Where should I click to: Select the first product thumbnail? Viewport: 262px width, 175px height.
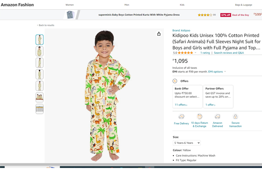point(39,40)
